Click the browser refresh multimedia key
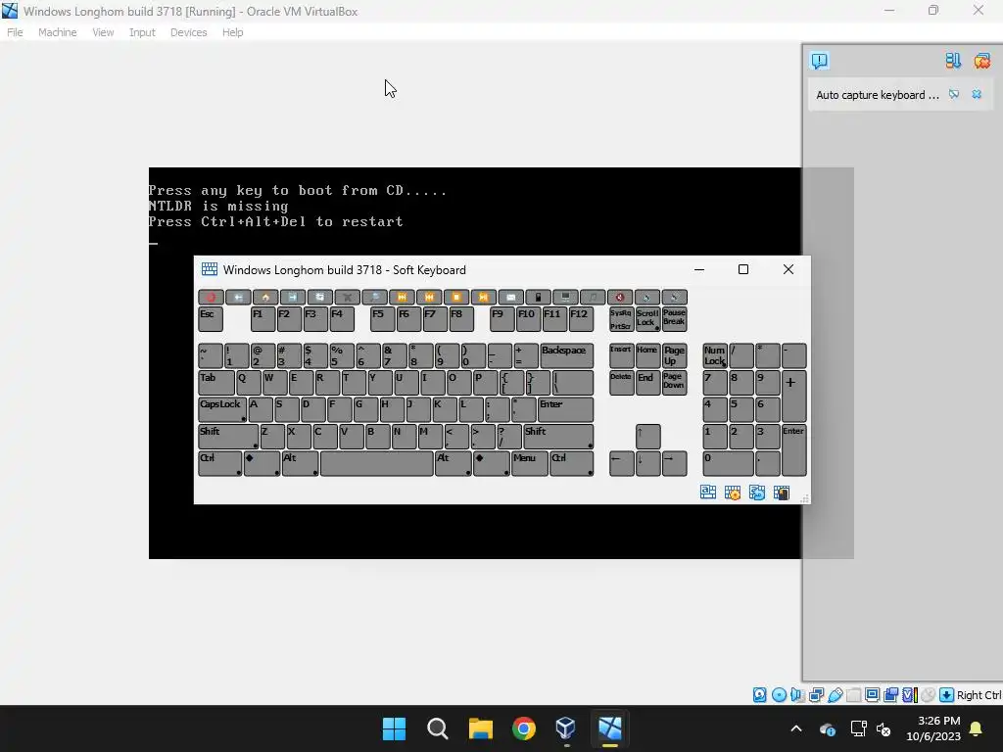1003x752 pixels. (320, 298)
